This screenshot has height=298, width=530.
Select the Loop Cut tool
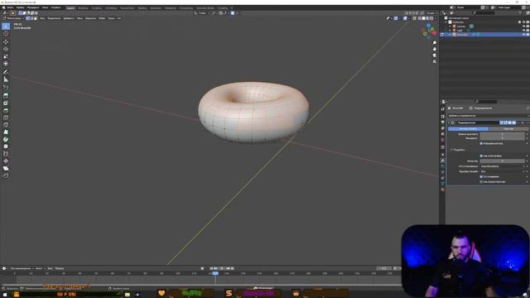click(6, 118)
